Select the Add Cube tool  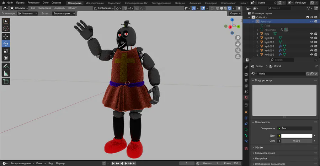pyautogui.click(x=6, y=81)
